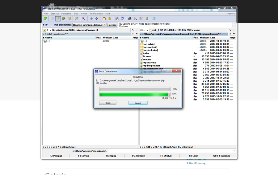Image resolution: width=278 pixels, height=175 pixels.
Task: Click the 0% file progress bar
Action: point(135,89)
